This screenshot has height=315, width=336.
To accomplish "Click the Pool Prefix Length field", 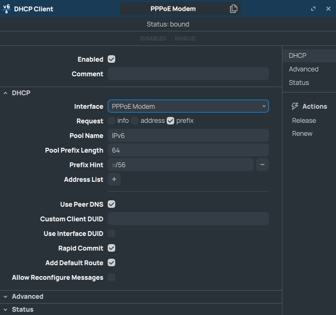I will [188, 150].
